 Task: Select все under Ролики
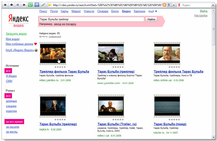[8, 96]
